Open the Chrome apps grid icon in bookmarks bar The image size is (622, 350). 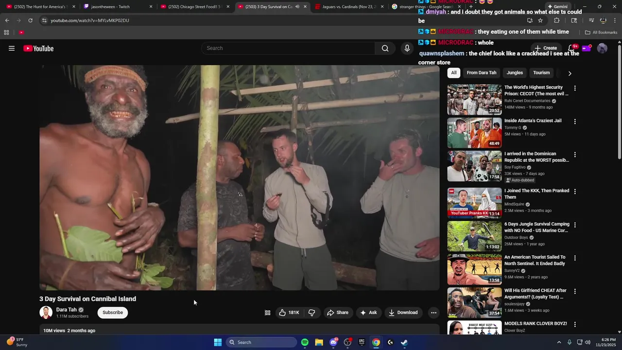[6, 33]
